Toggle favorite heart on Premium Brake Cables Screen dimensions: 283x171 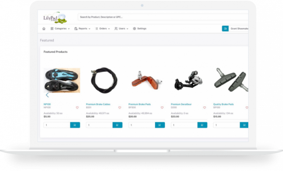tap(120, 108)
